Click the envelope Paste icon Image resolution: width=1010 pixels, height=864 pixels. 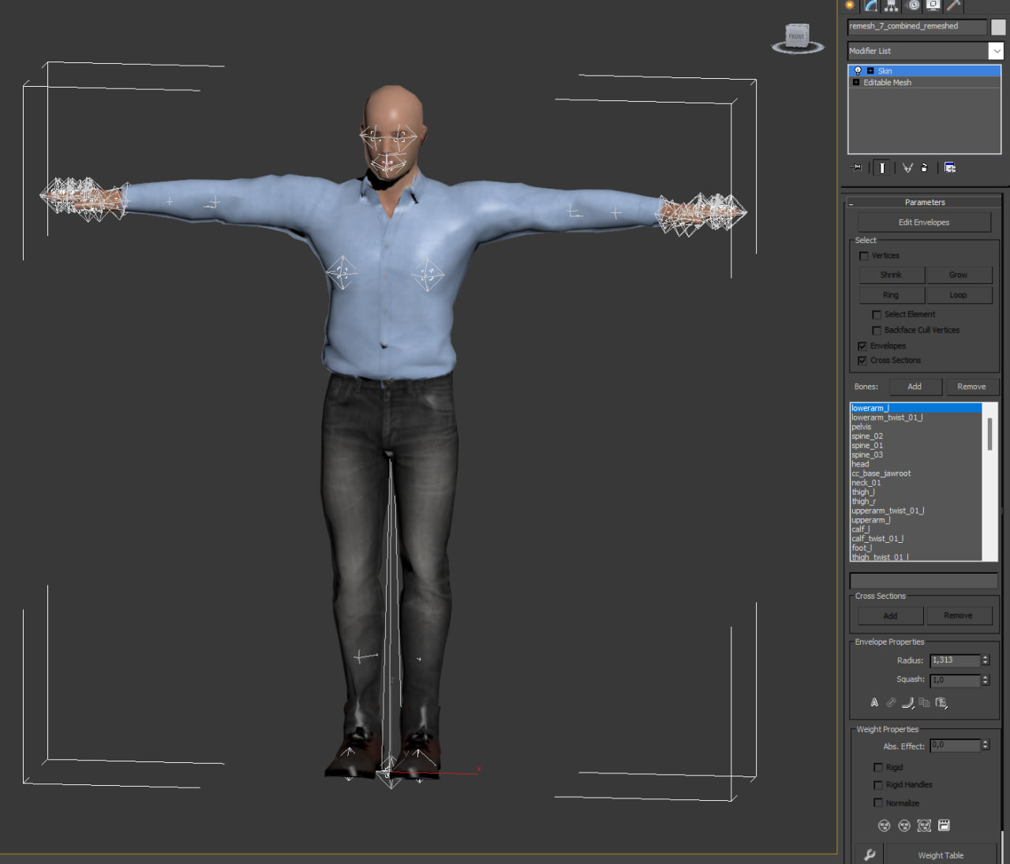point(941,702)
